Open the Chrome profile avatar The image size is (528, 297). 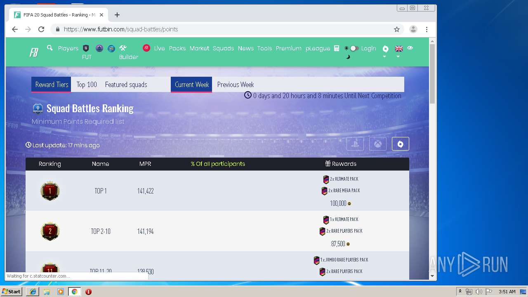tap(413, 29)
